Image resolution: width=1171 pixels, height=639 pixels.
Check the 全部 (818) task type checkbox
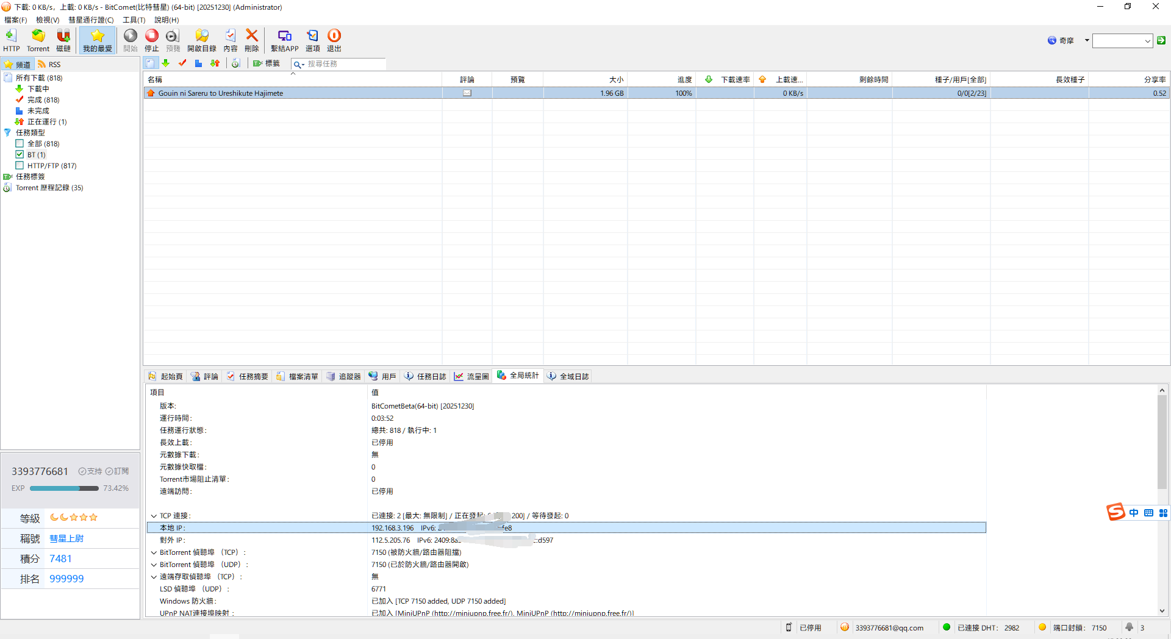[20, 144]
